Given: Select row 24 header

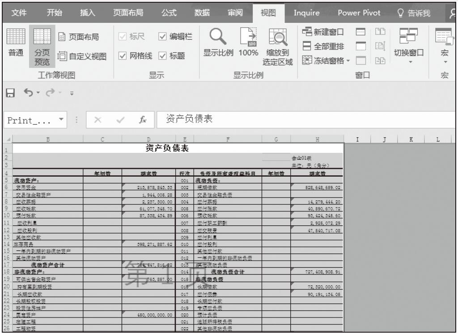Looking at the screenshot, I should tap(7, 314).
